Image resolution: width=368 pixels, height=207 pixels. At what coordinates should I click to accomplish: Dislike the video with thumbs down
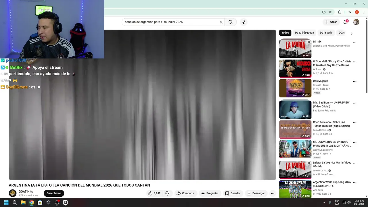pyautogui.click(x=167, y=193)
